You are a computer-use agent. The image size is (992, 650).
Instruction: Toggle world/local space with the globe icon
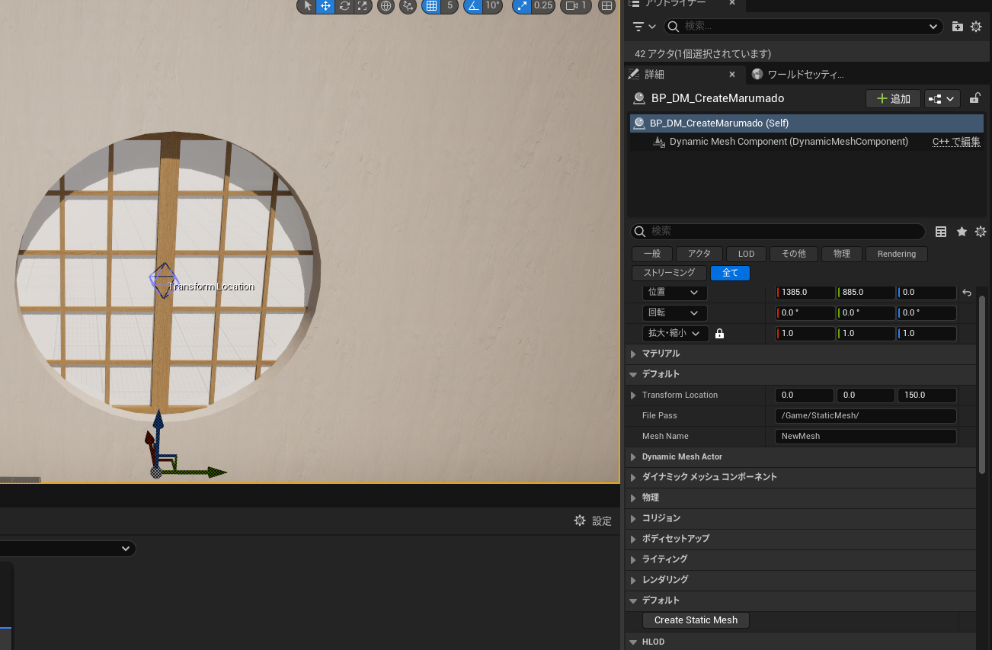click(386, 7)
